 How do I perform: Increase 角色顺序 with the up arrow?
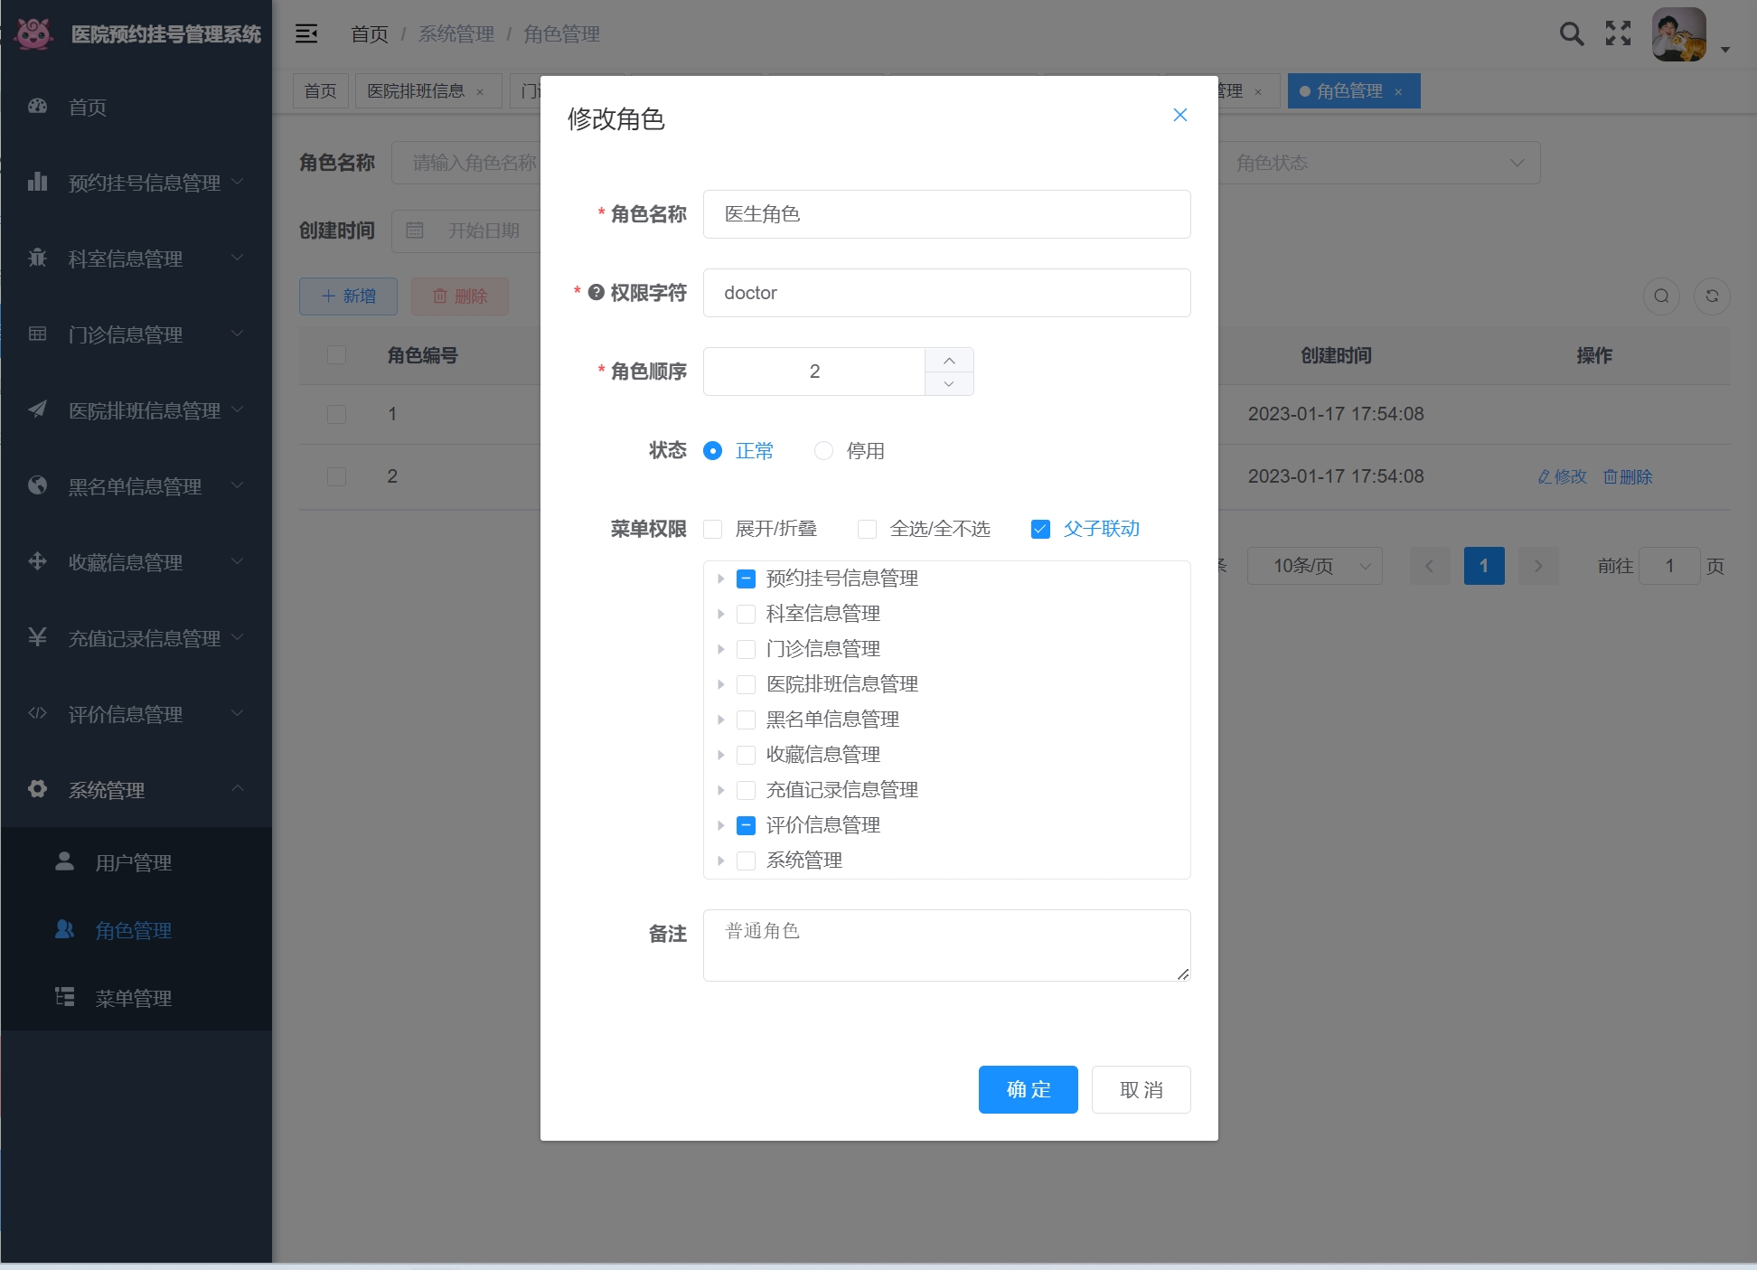949,361
